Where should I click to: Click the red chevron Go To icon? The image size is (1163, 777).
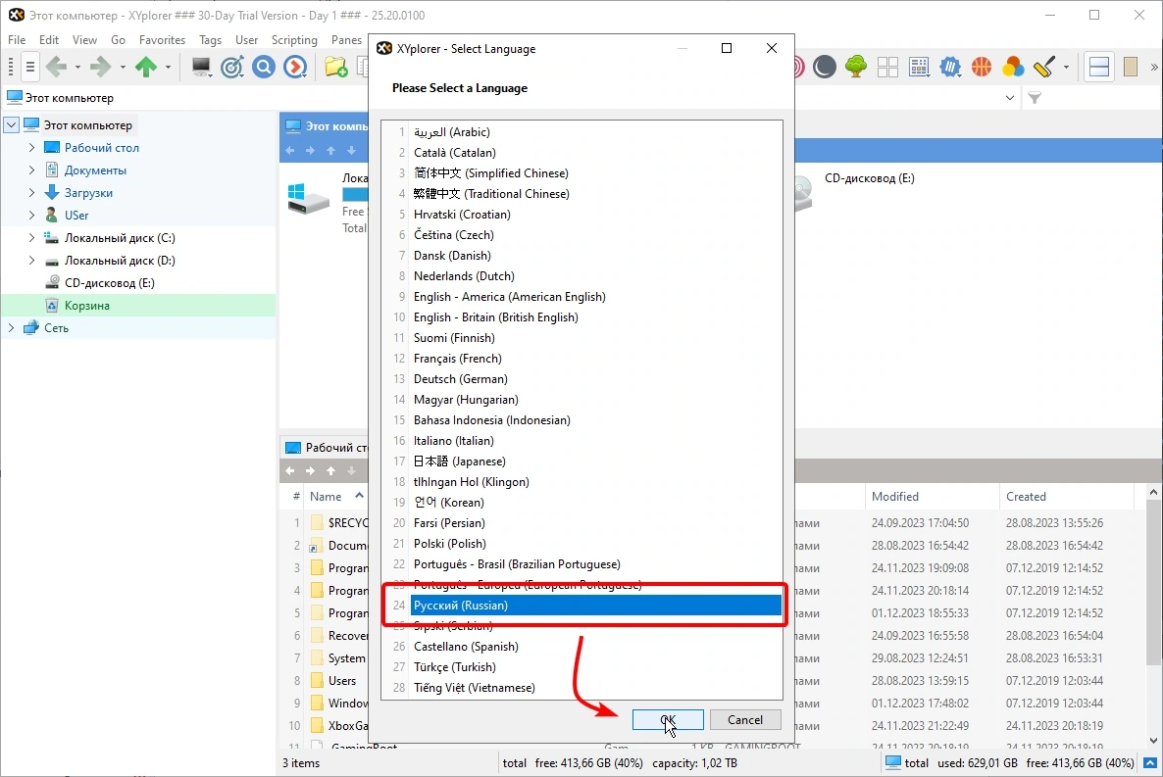point(295,67)
